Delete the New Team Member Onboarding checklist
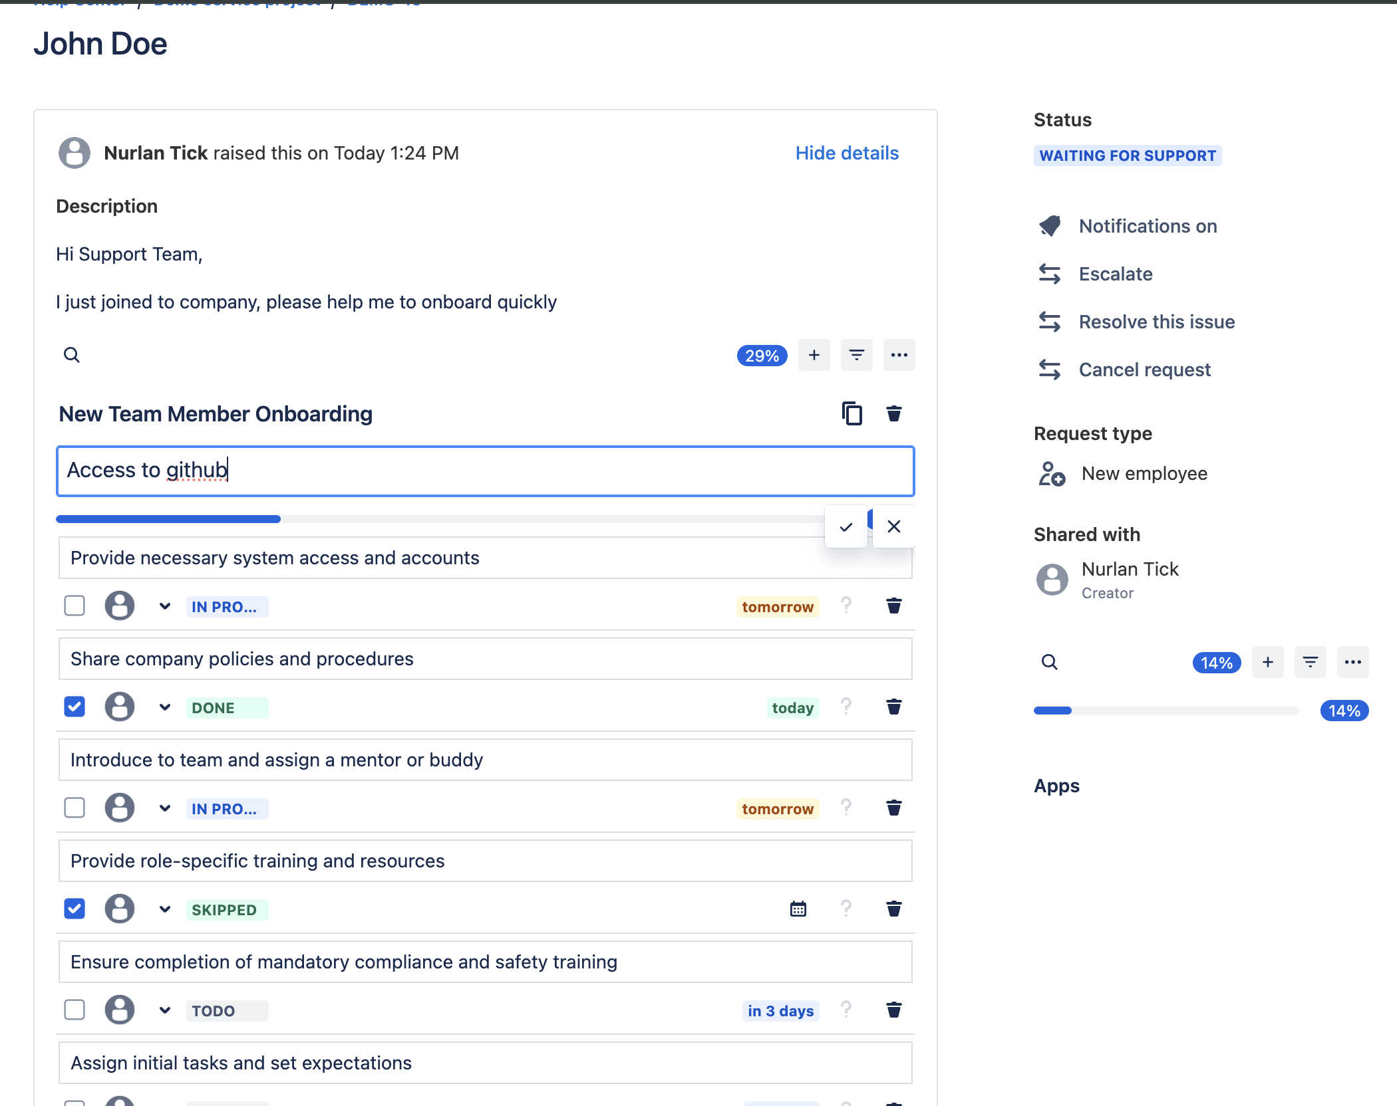 pyautogui.click(x=894, y=413)
